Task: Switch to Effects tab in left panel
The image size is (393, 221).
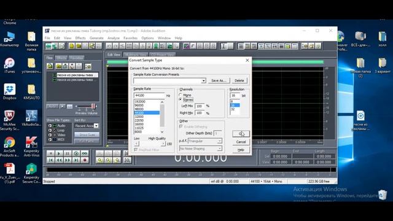Action: (61, 58)
